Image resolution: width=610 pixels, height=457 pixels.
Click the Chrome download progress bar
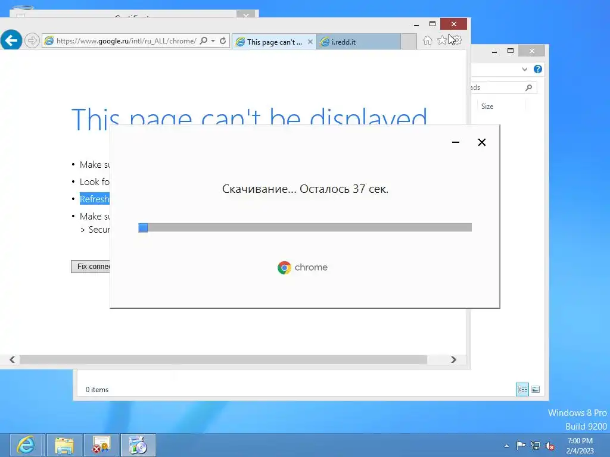[x=305, y=227]
